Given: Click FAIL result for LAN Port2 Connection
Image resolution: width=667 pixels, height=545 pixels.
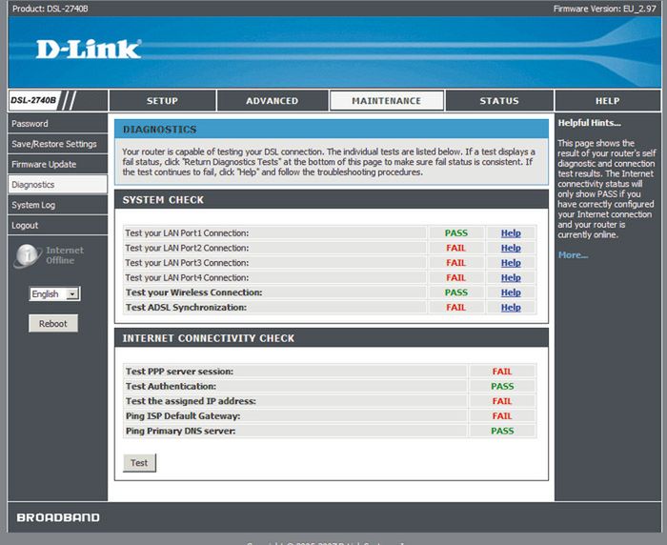Looking at the screenshot, I should tap(456, 248).
